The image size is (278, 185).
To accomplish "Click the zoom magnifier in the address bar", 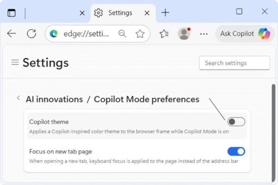I will point(122,34).
